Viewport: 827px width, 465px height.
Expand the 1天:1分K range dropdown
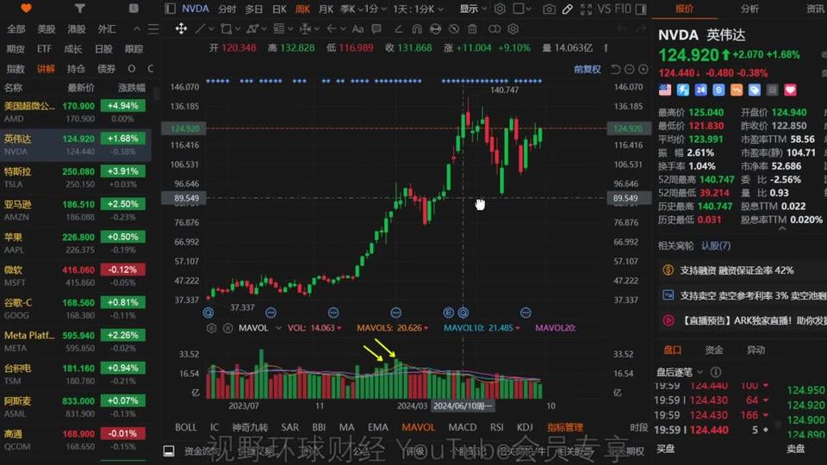pos(419,9)
